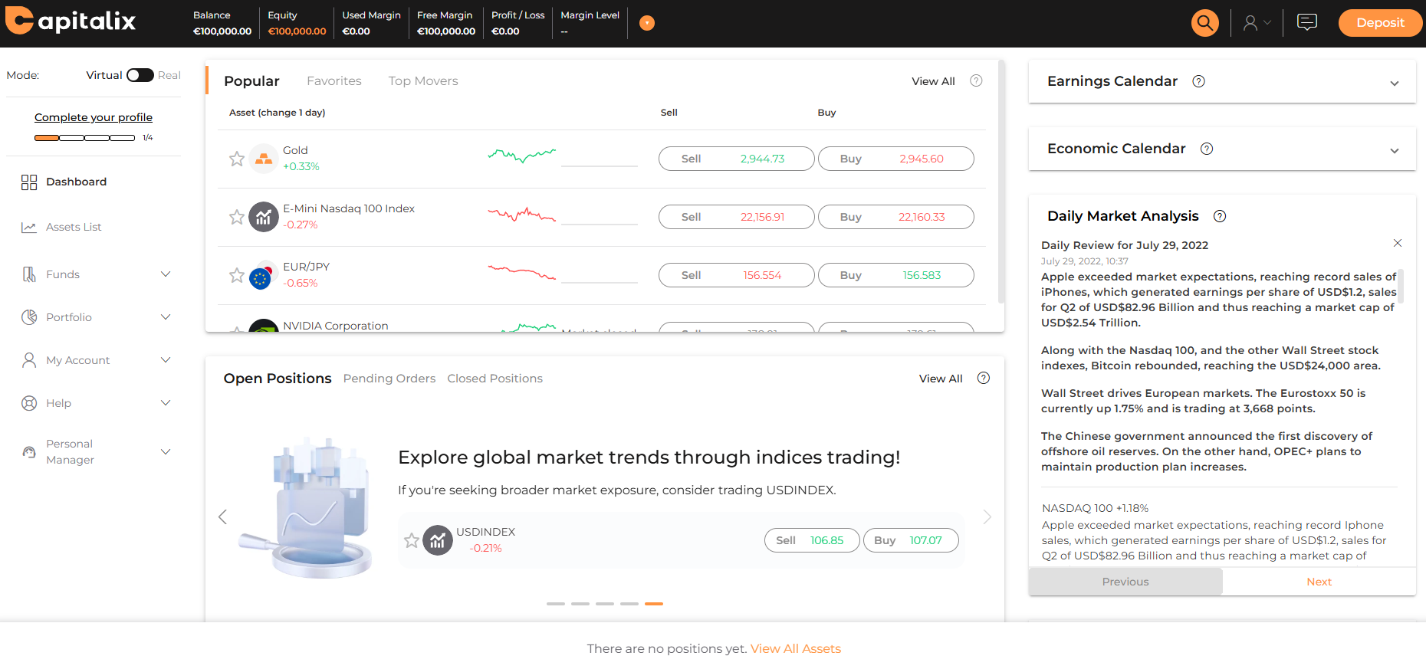Viewport: 1426px width, 669px height.
Task: Click the Deposit button
Action: 1380,23
